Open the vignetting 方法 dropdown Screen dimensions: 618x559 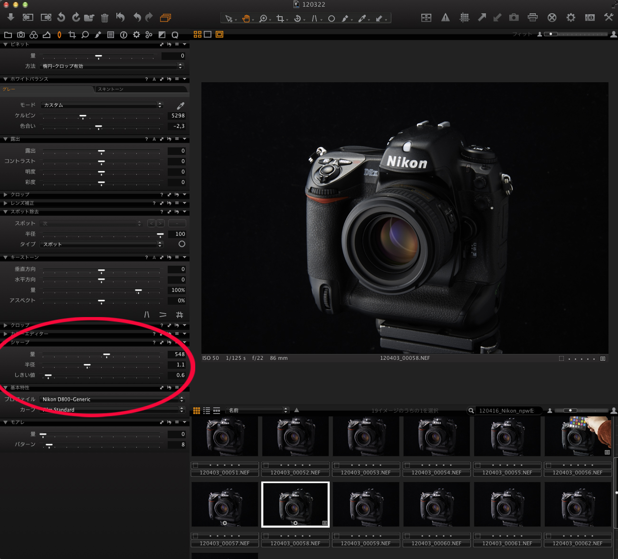[x=112, y=66]
